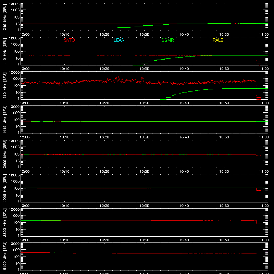The height and width of the screenshot is (274, 274).
Task: Select the 8800 MHz [SFU] axis title
Action: click(5, 222)
